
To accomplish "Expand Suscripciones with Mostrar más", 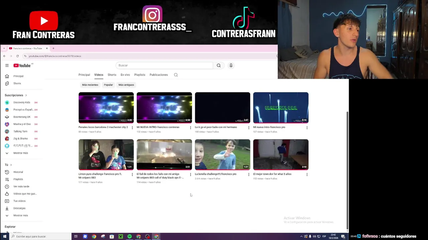I will pyautogui.click(x=21, y=153).
